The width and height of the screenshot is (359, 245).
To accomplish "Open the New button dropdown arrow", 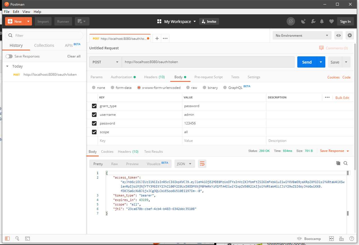I will (28, 21).
